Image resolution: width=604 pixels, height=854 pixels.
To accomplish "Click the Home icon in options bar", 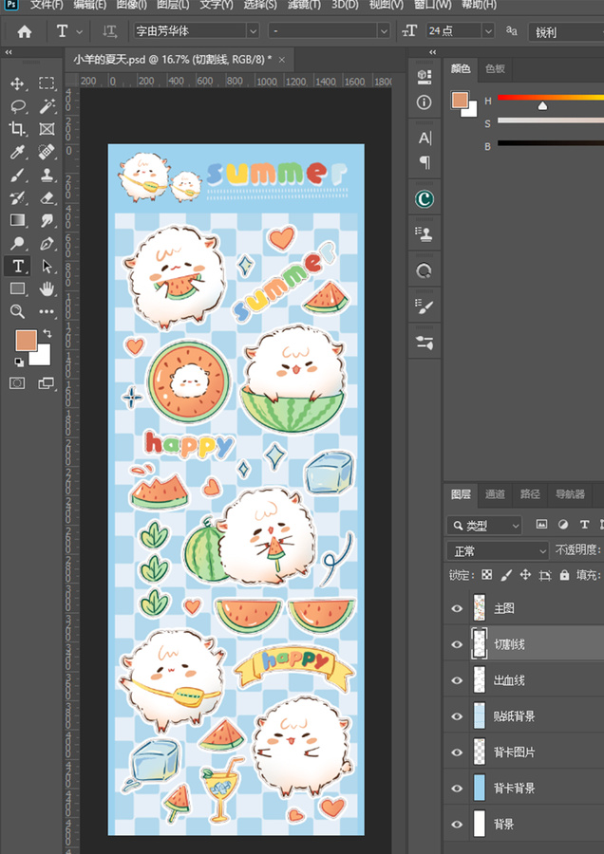I will tap(25, 31).
